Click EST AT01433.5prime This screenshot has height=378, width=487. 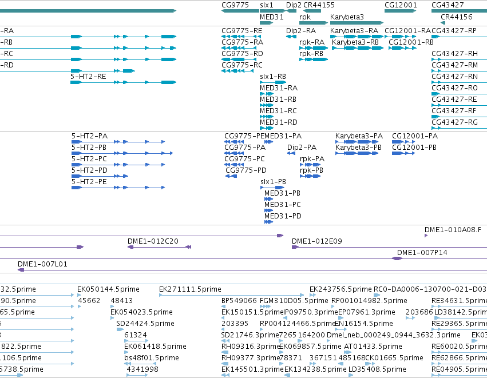point(348,352)
